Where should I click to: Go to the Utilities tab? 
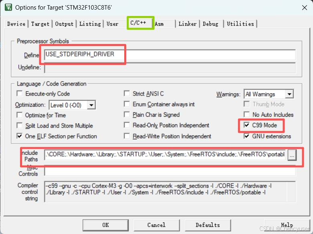tap(240, 24)
